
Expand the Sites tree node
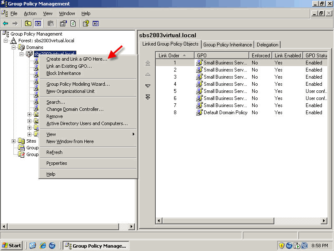point(14,141)
